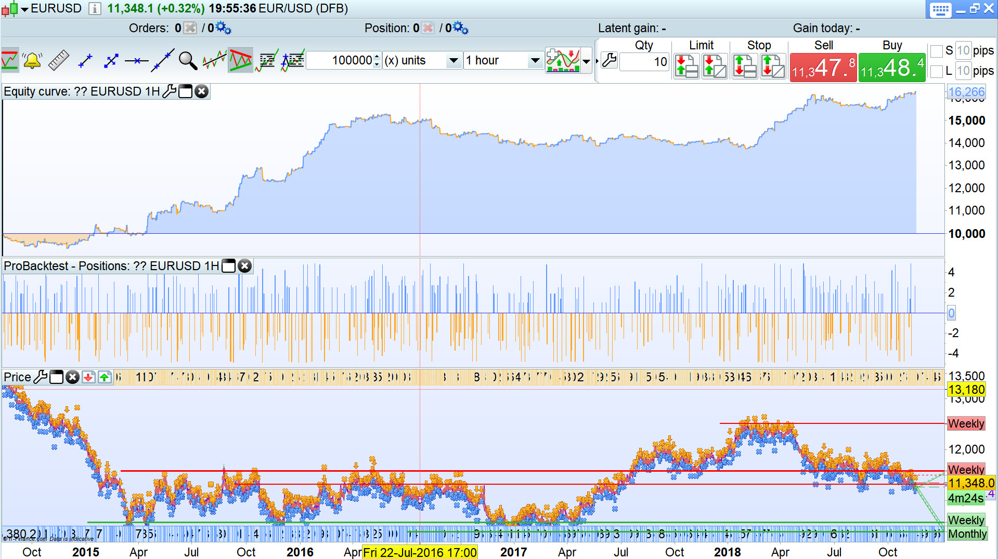998x559 pixels.
Task: Click the 4m24s countdown label
Action: coord(966,498)
